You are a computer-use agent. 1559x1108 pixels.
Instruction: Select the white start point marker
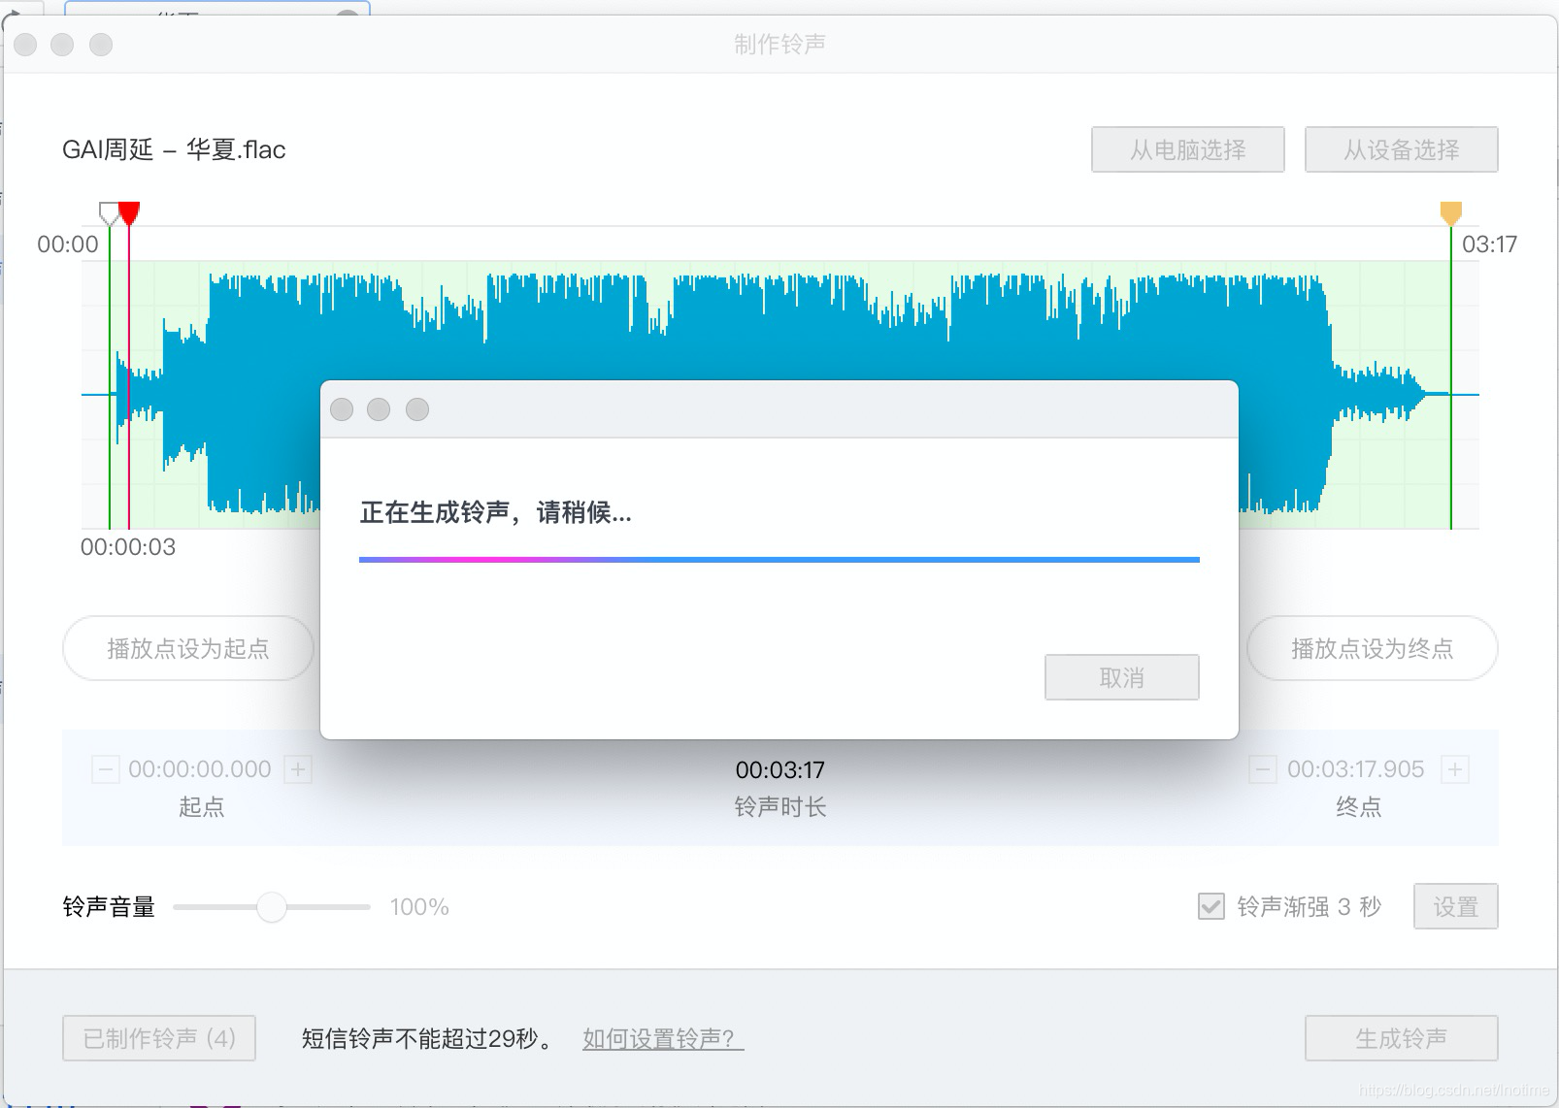[109, 213]
